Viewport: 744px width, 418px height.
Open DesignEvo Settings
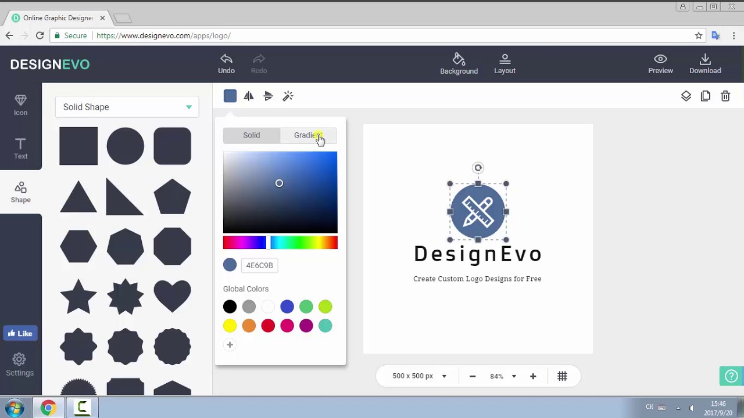pos(20,365)
